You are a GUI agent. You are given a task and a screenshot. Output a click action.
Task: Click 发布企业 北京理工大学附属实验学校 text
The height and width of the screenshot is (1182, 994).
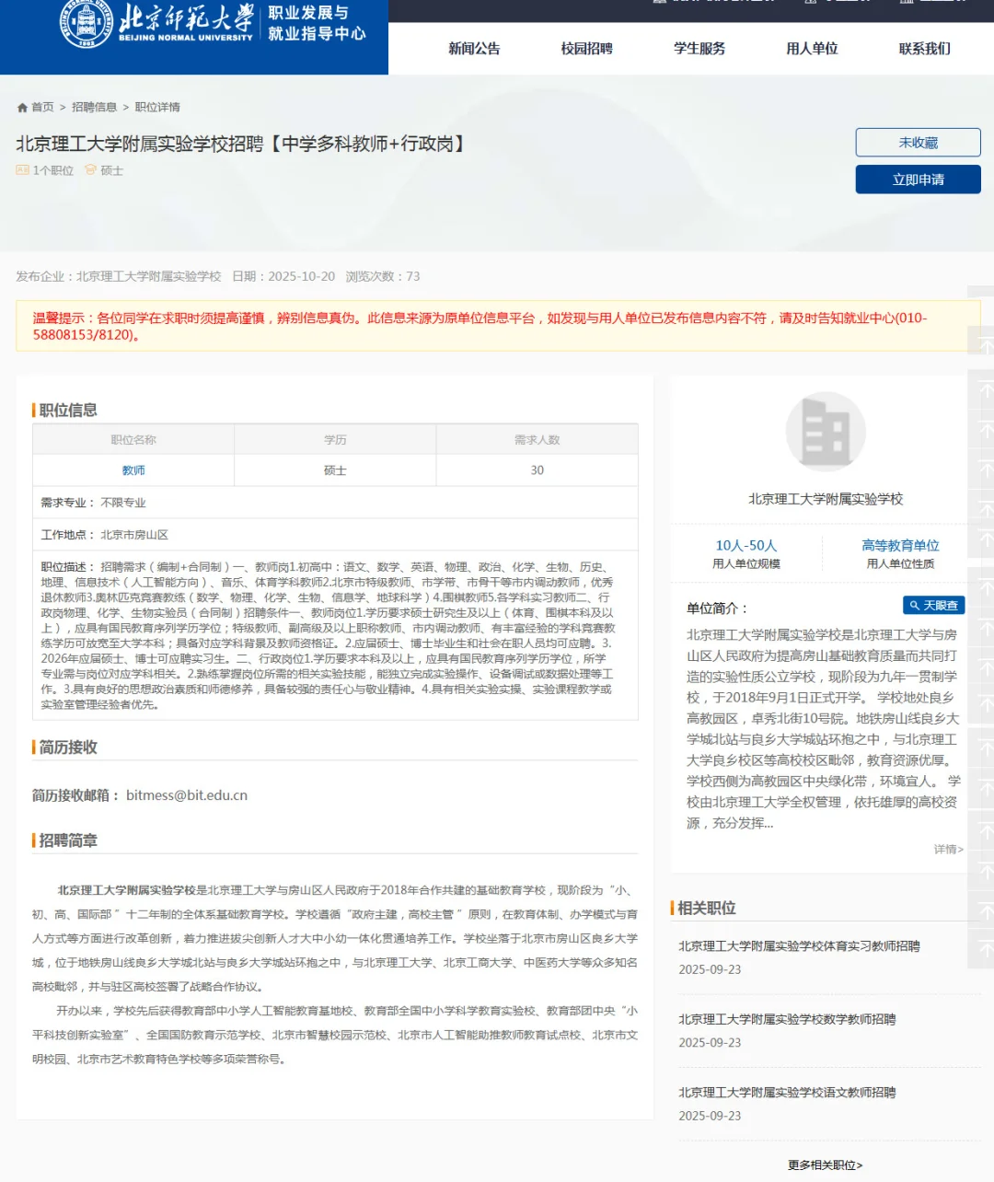coord(119,276)
